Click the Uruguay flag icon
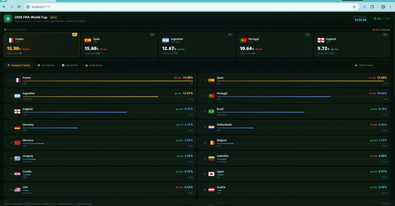Screen dimensions: 395x206 coord(17,158)
